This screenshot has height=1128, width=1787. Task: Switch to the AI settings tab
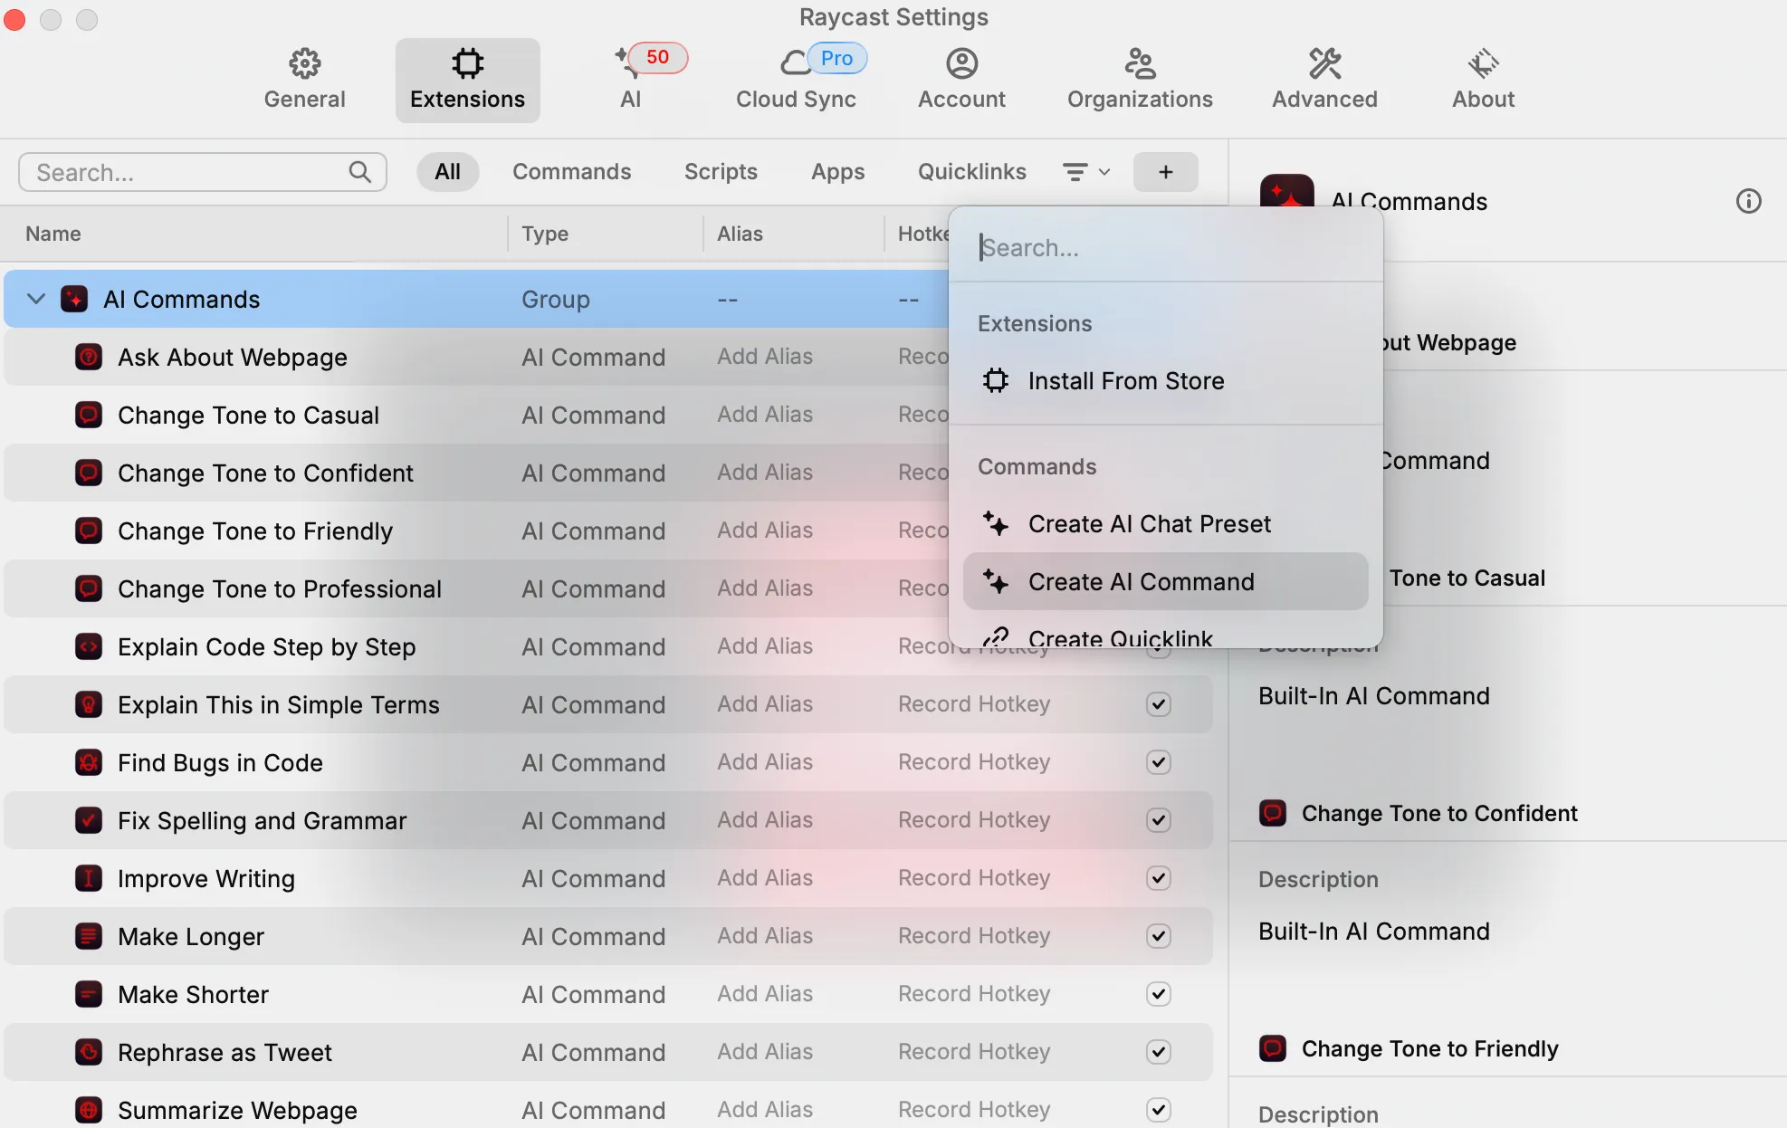(631, 80)
